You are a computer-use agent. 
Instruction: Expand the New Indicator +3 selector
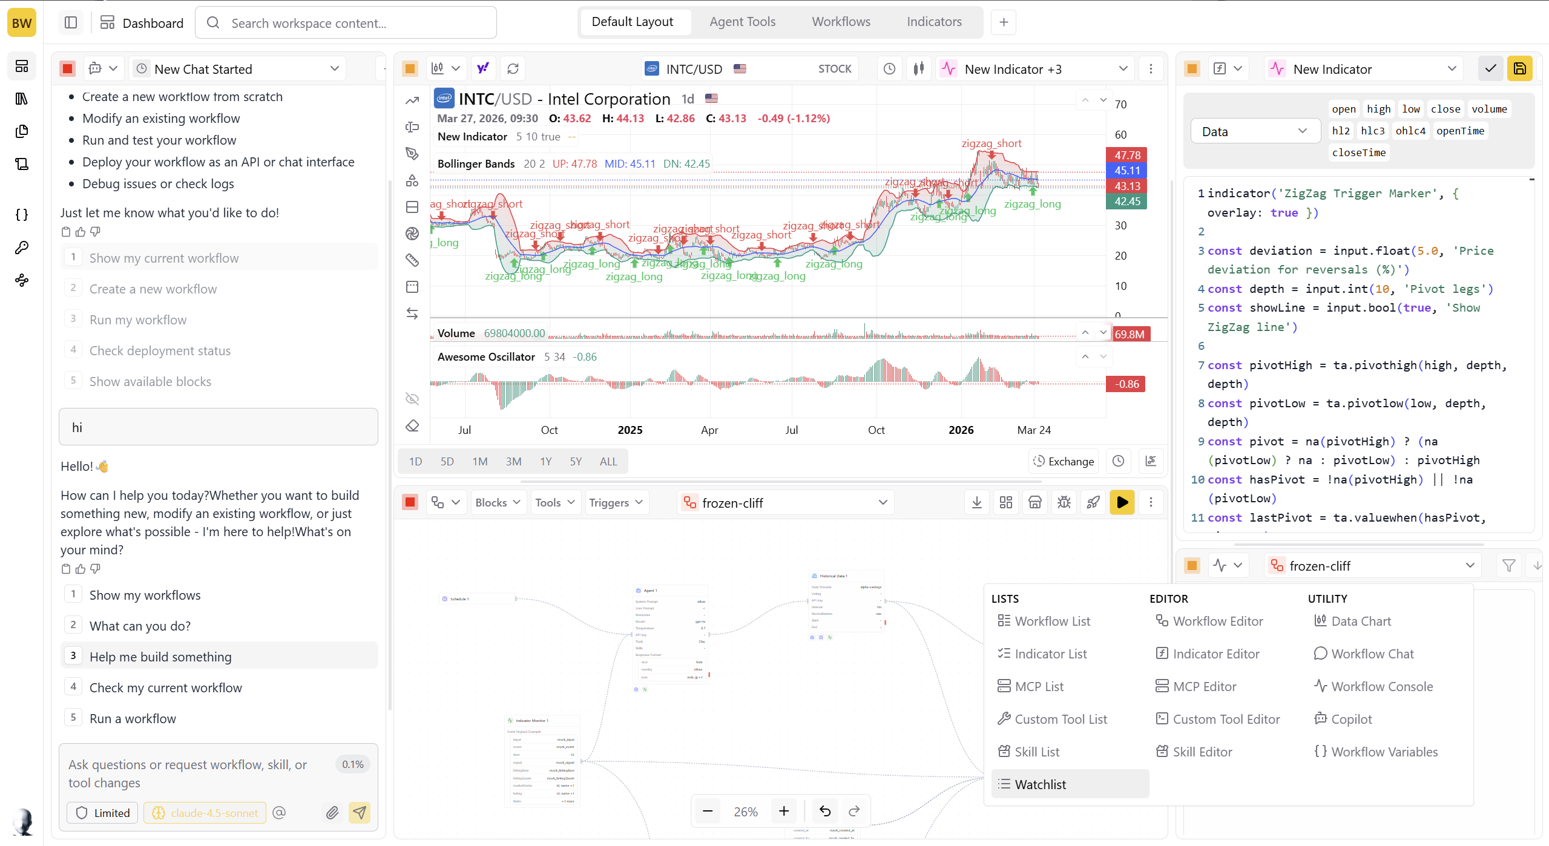(1036, 69)
